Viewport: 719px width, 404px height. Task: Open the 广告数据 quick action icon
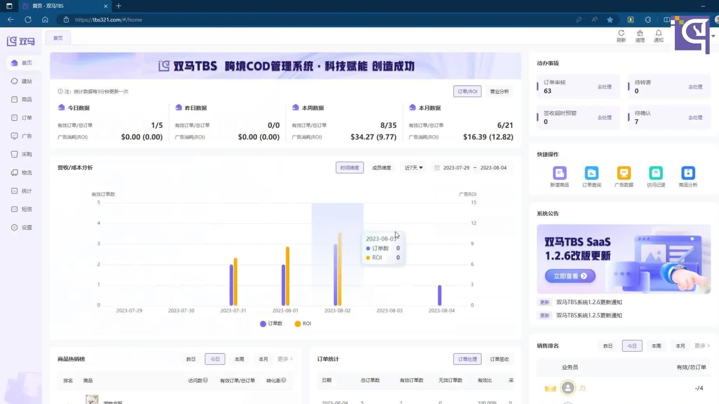[624, 173]
